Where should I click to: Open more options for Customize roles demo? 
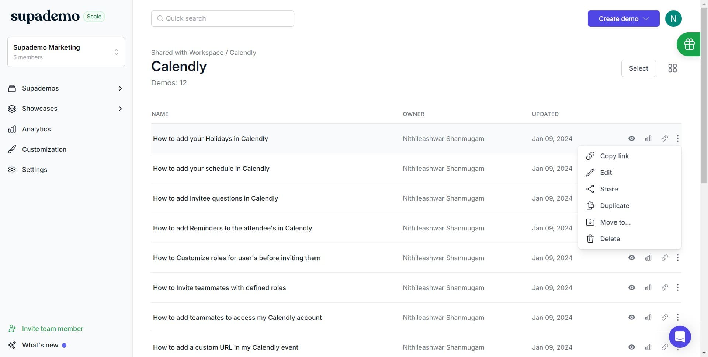[677, 258]
